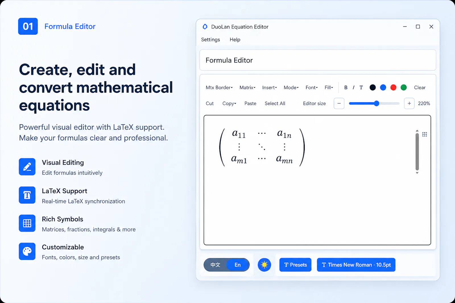Screen dimensions: 455x303
Task: Open the Help menu
Action: click(x=235, y=39)
